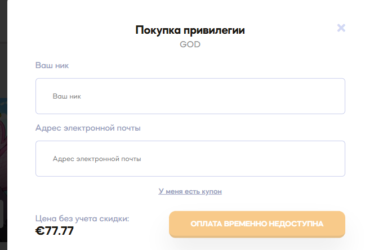This screenshot has height=250, width=365.
Task: Focus the 'Ваш ник' nickname input field
Action: [190, 96]
